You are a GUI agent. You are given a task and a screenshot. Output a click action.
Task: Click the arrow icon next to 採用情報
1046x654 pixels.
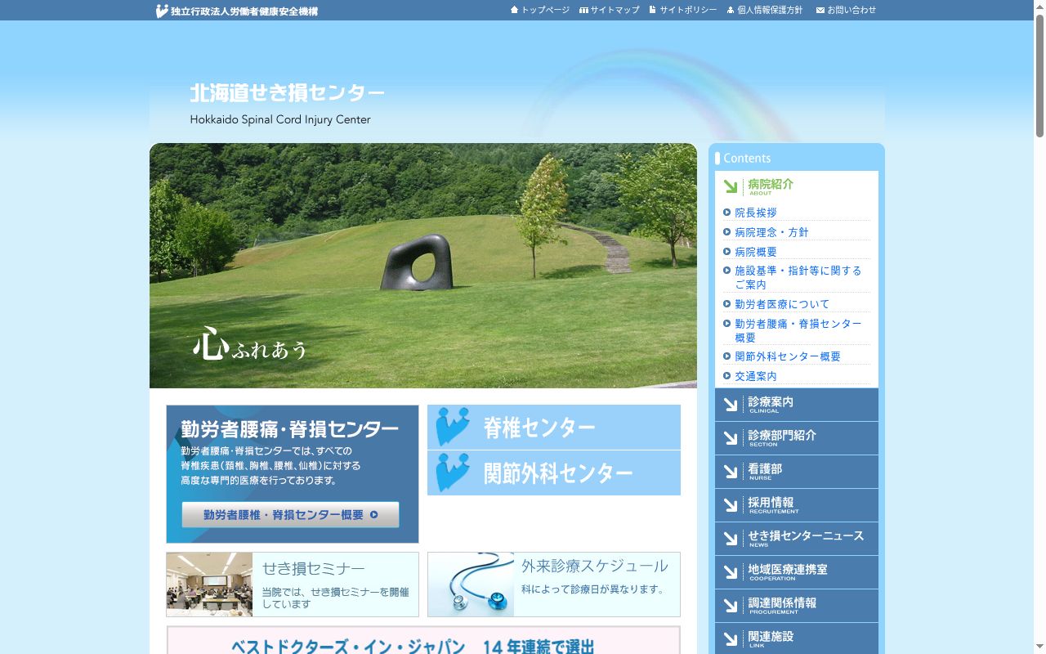(731, 505)
